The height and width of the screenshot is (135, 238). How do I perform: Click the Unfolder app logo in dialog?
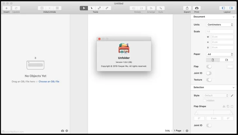(124, 48)
